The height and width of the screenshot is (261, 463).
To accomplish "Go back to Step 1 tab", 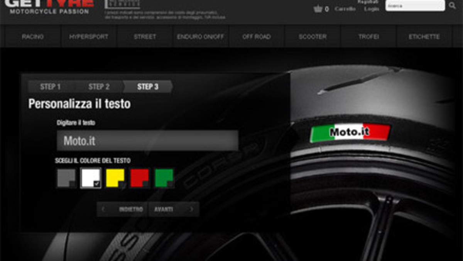I will [51, 87].
